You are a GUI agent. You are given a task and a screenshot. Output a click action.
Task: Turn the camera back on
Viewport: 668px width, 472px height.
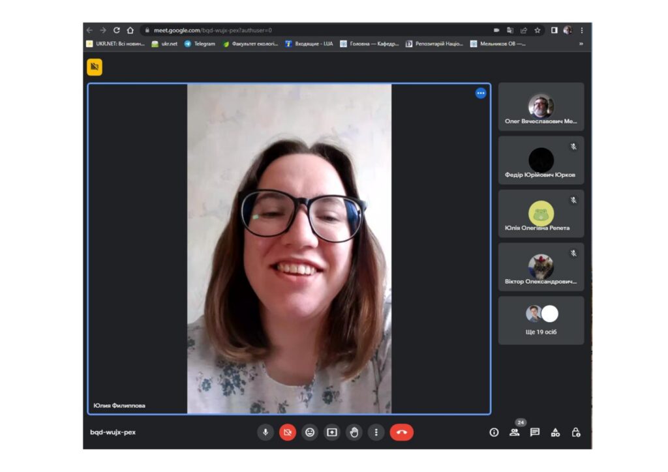(288, 432)
